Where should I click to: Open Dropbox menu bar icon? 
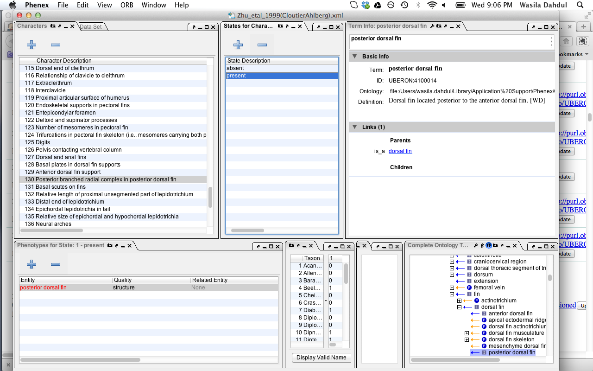[366, 5]
